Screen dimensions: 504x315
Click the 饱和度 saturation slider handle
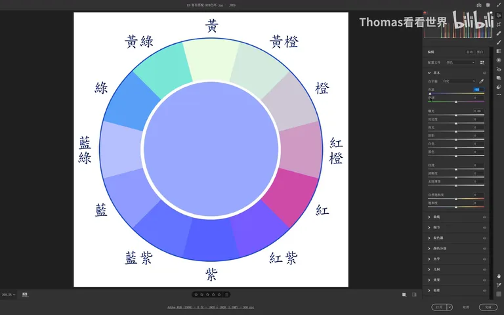pos(456,207)
